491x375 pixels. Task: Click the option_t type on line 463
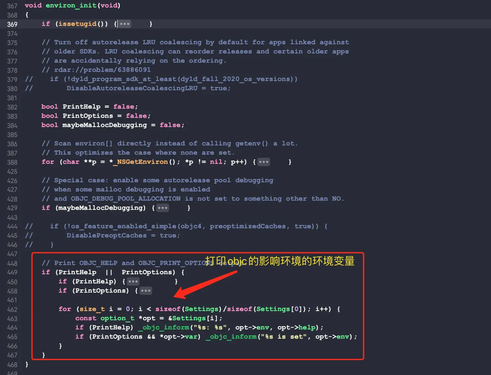tap(117, 318)
